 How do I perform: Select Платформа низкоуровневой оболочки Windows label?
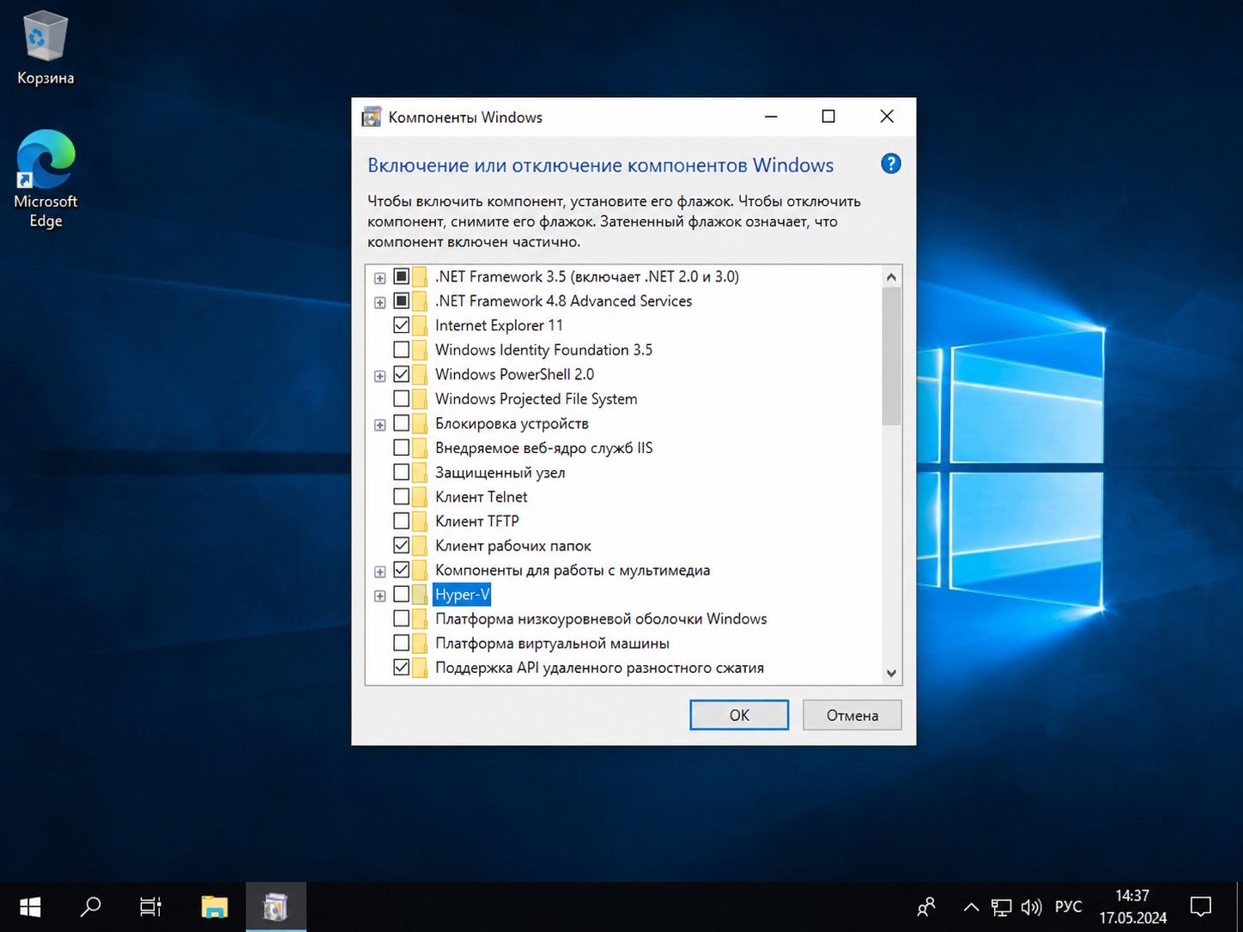pos(601,619)
